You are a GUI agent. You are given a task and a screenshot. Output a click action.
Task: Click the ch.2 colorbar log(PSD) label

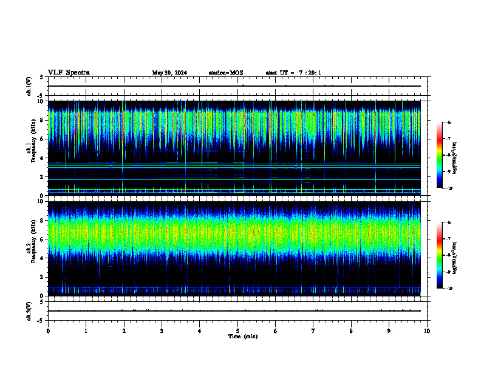tap(455, 258)
